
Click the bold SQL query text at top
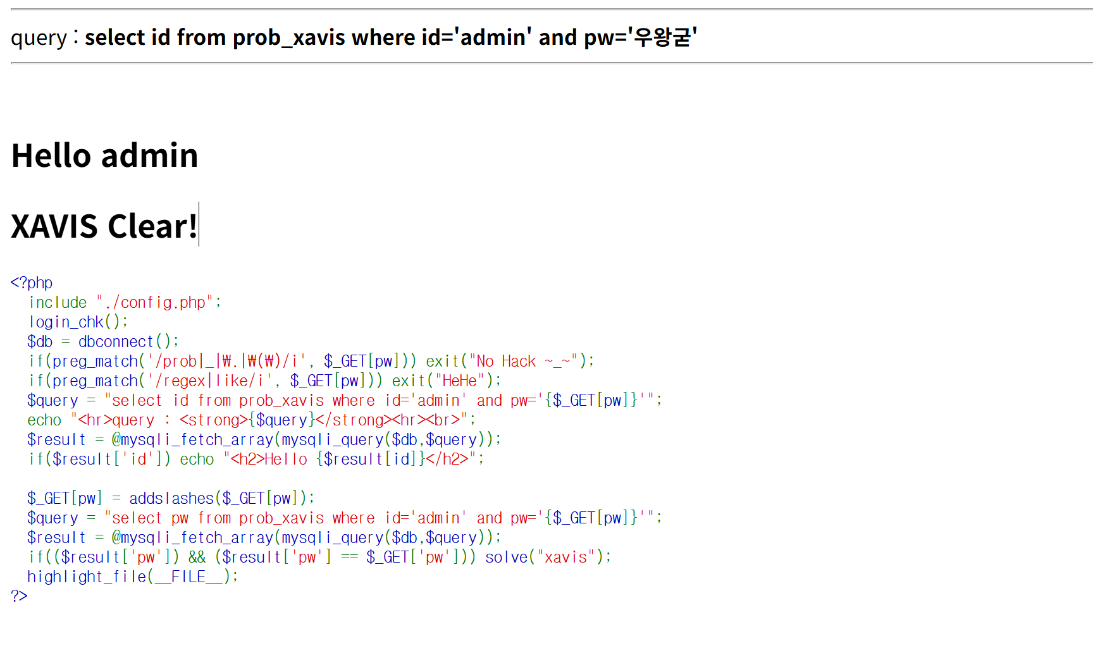pos(354,38)
